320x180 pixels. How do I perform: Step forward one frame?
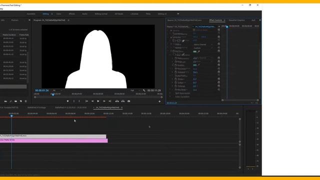pos(104,101)
